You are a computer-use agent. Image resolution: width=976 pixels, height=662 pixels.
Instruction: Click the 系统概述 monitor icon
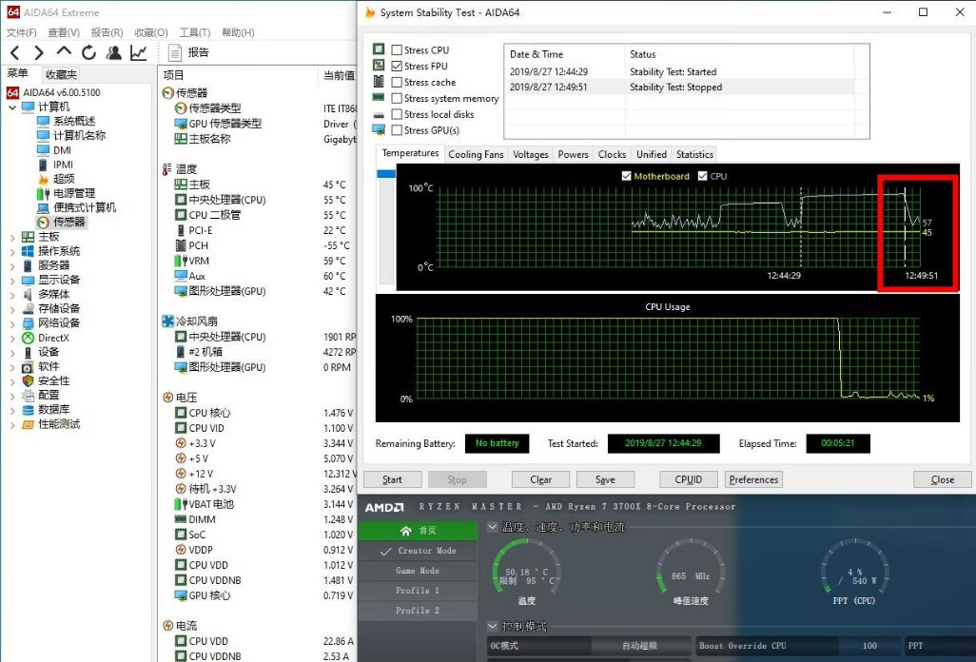(43, 121)
